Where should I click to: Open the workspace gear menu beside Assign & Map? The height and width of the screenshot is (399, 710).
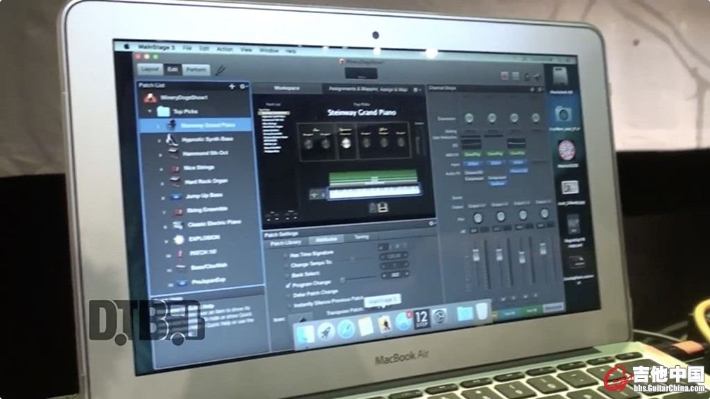click(417, 90)
